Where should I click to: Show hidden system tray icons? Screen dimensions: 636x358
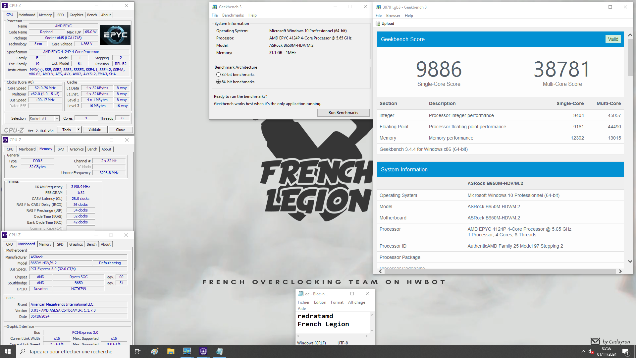point(583,351)
